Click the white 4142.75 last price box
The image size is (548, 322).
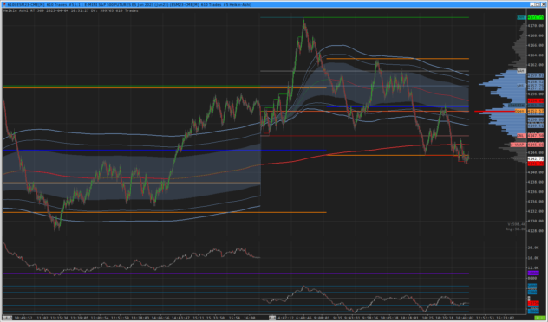pos(535,158)
